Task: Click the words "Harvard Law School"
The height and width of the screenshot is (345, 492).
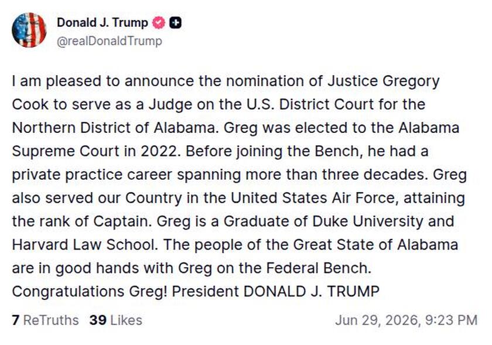Action: point(85,245)
